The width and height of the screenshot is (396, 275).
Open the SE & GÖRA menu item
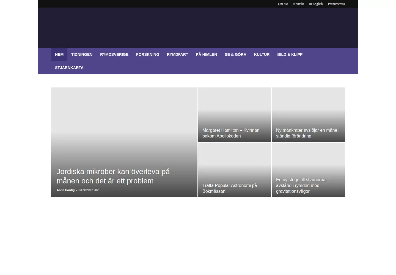(235, 54)
